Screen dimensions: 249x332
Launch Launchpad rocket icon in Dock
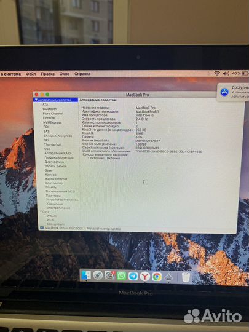click(98, 275)
